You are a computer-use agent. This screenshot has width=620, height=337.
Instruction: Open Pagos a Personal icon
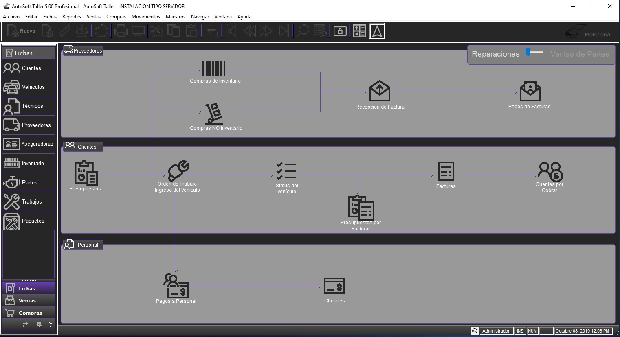(176, 285)
